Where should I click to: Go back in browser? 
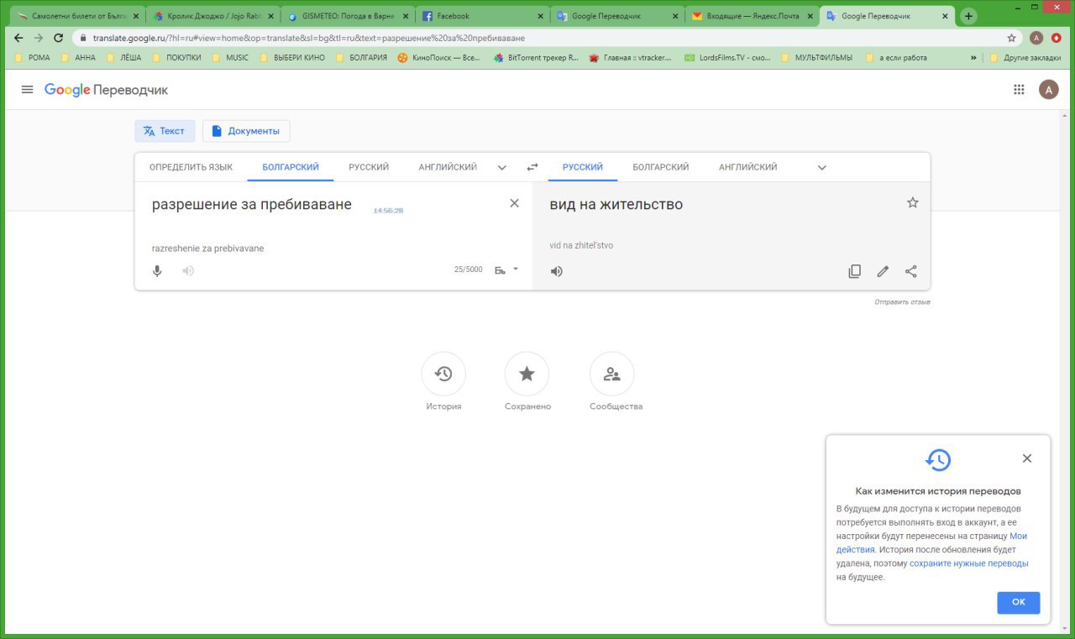point(18,38)
